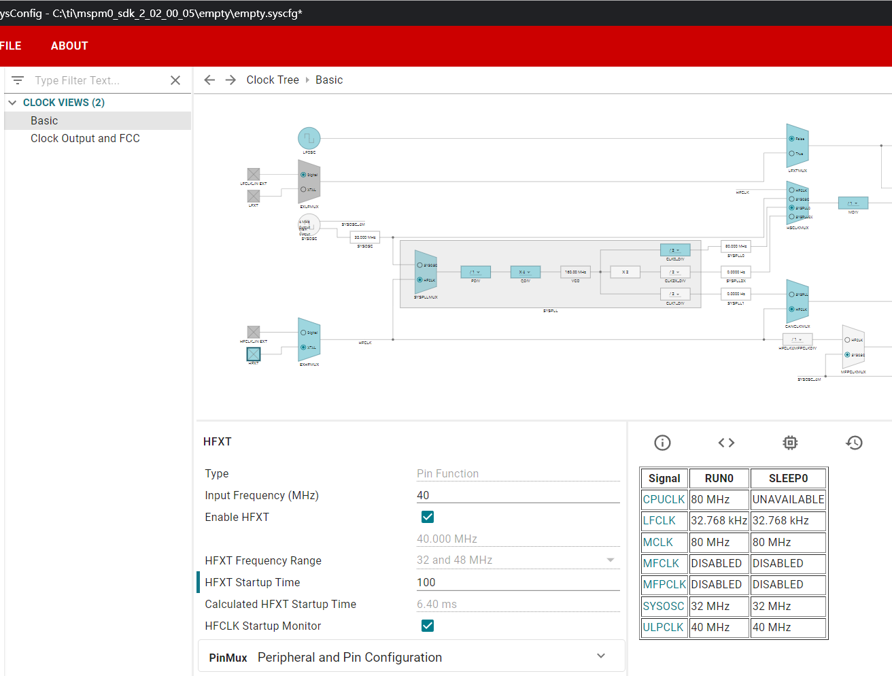The height and width of the screenshot is (676, 892).
Task: Click the LFOSC oscillator icon
Action: (309, 138)
